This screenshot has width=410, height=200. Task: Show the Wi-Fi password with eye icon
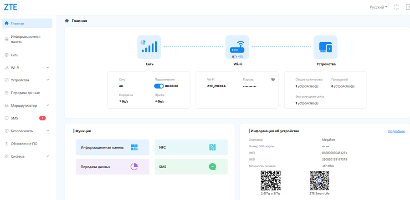point(273,80)
